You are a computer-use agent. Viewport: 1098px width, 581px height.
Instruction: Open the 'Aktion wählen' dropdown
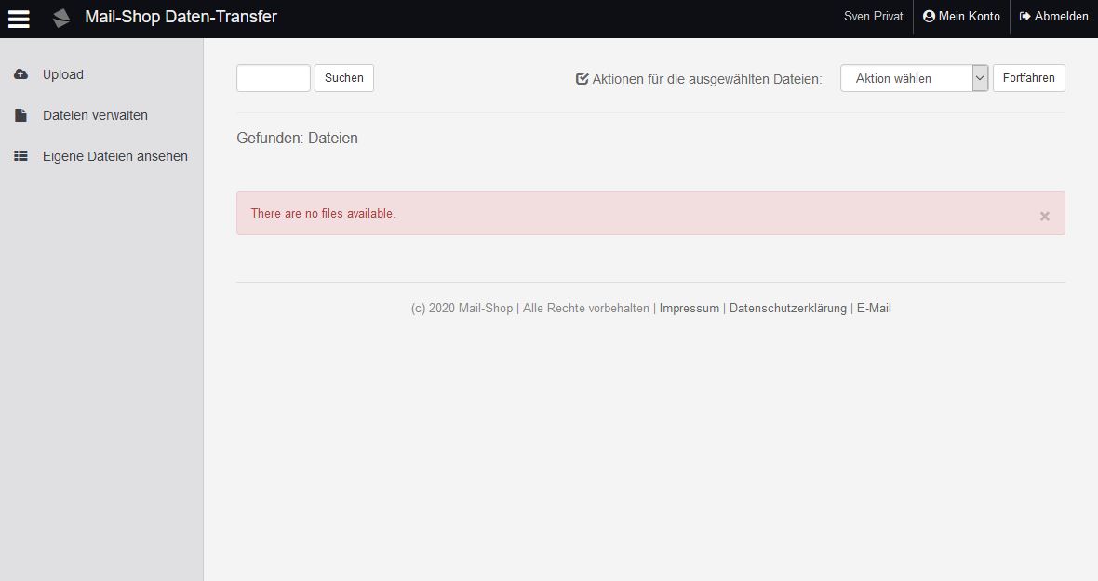(905, 79)
